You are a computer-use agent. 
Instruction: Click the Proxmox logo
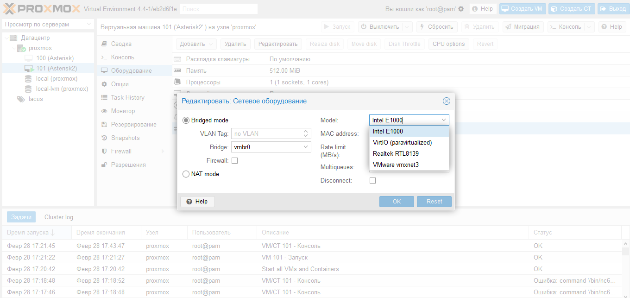pyautogui.click(x=42, y=8)
